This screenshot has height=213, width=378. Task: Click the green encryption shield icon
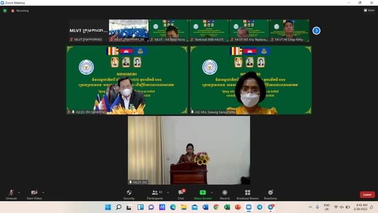5,10
